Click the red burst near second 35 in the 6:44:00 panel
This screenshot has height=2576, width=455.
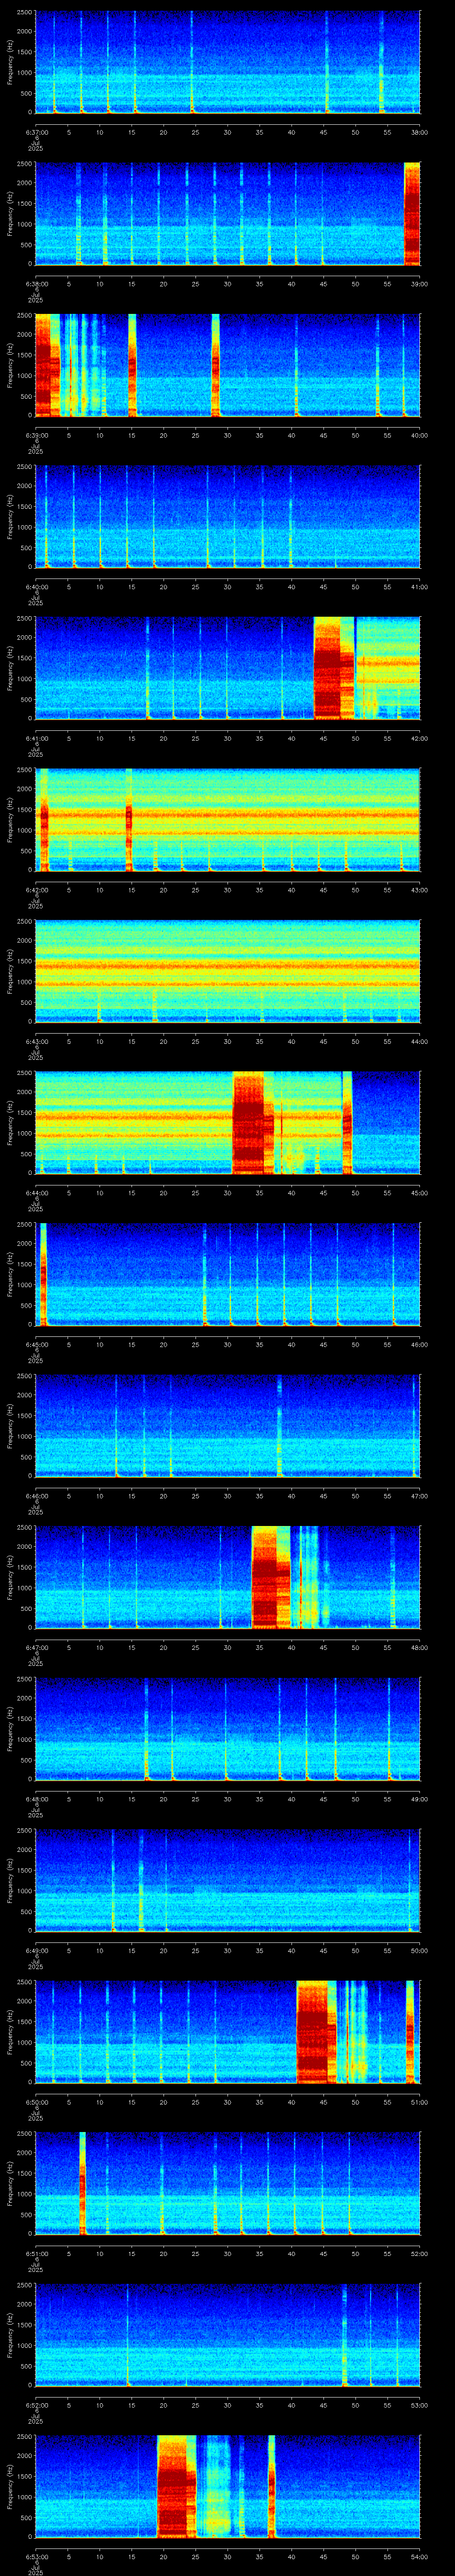(x=253, y=1123)
